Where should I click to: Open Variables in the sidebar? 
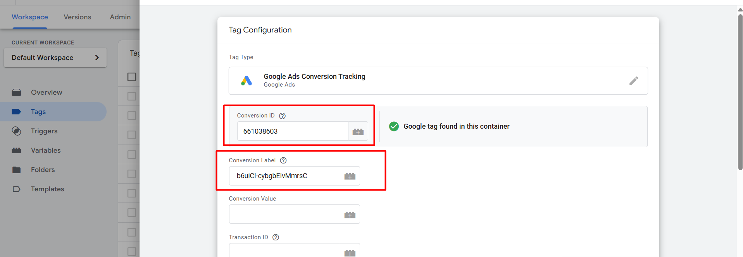46,150
